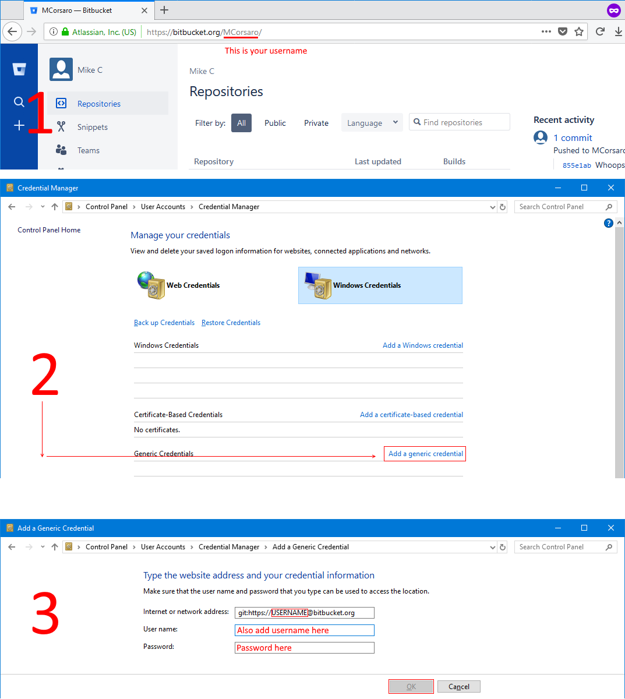Enable the Private repositories filter
The width and height of the screenshot is (625, 699).
click(x=316, y=123)
